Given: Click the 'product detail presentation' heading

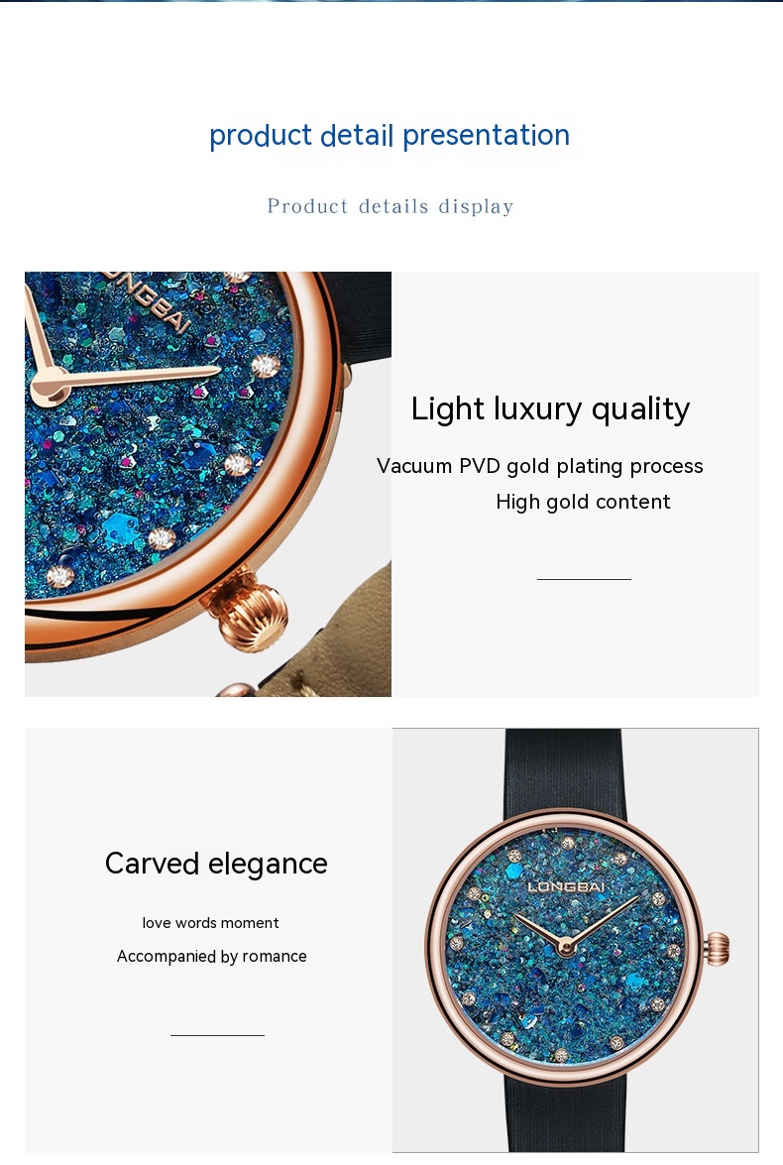Looking at the screenshot, I should pos(390,136).
